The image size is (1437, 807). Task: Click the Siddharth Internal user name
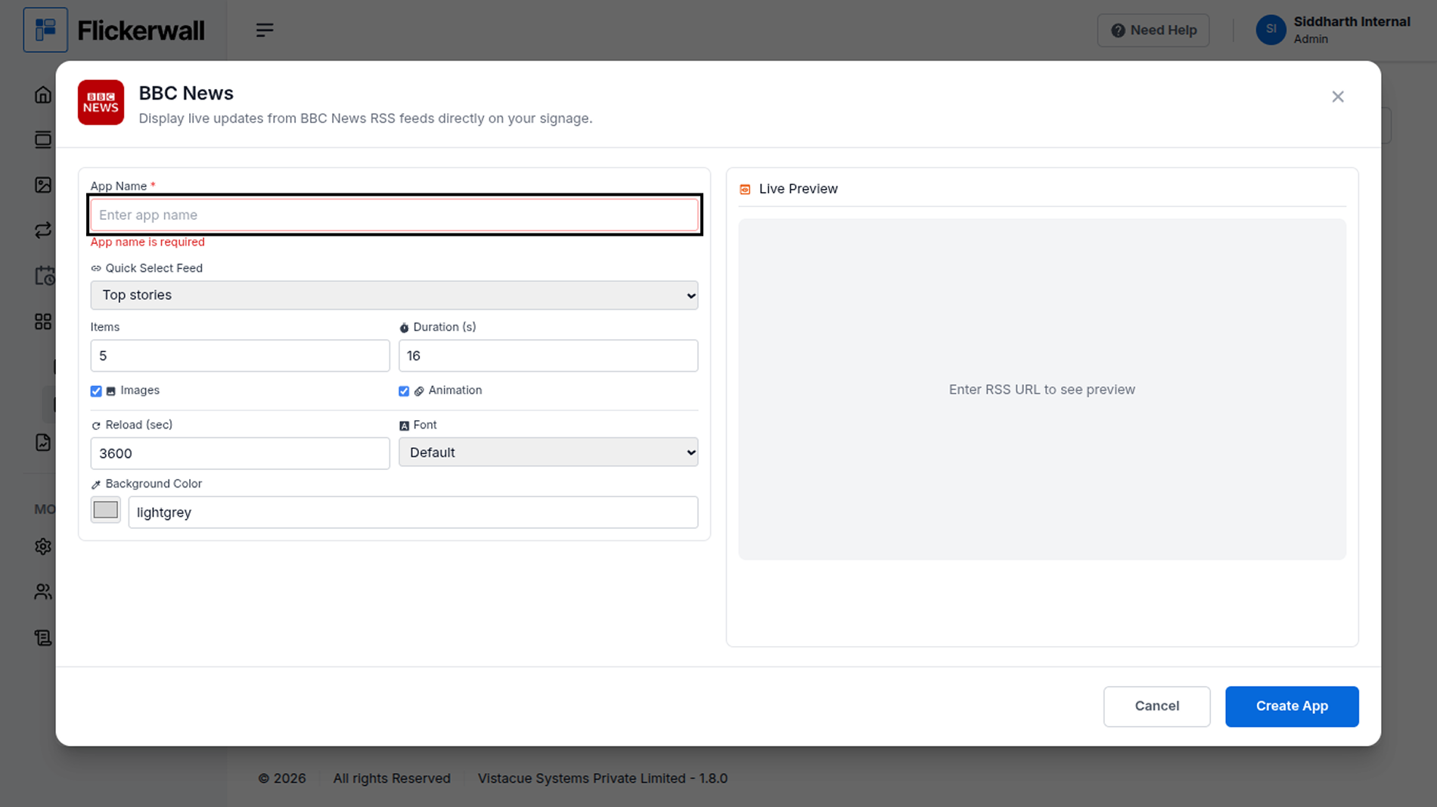click(x=1352, y=22)
